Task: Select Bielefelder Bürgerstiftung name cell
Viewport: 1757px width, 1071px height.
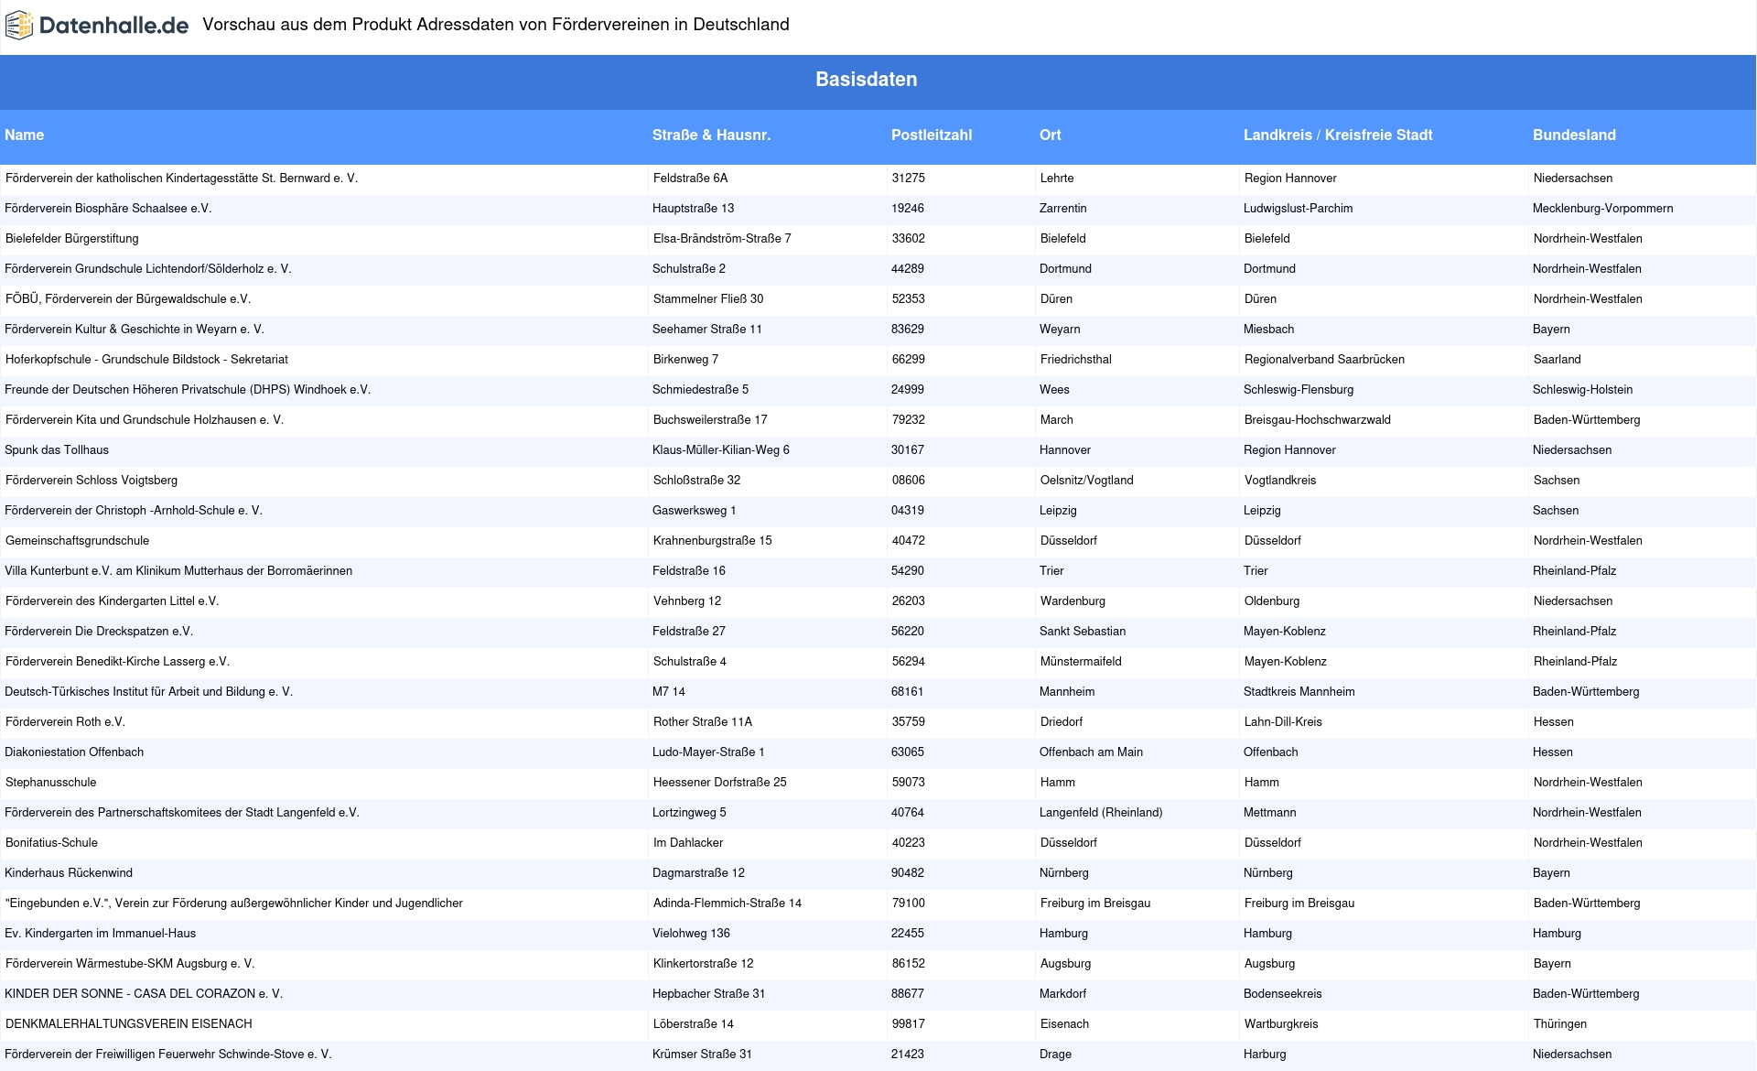Action: pos(72,239)
